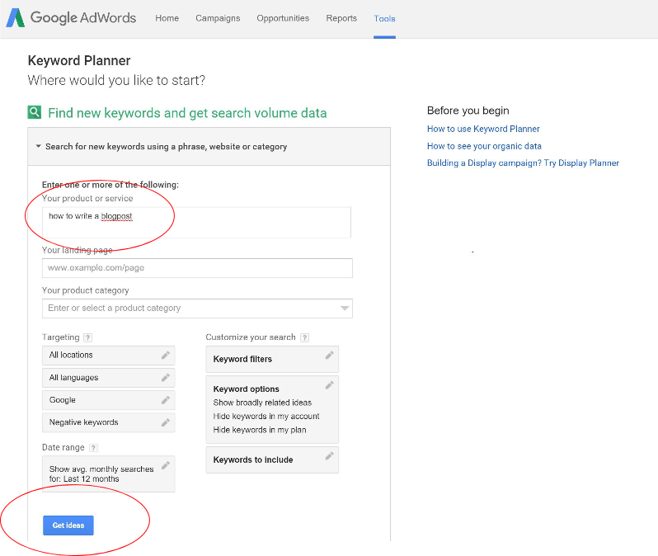This screenshot has width=658, height=556.
Task: Open the Home tab
Action: (x=167, y=18)
